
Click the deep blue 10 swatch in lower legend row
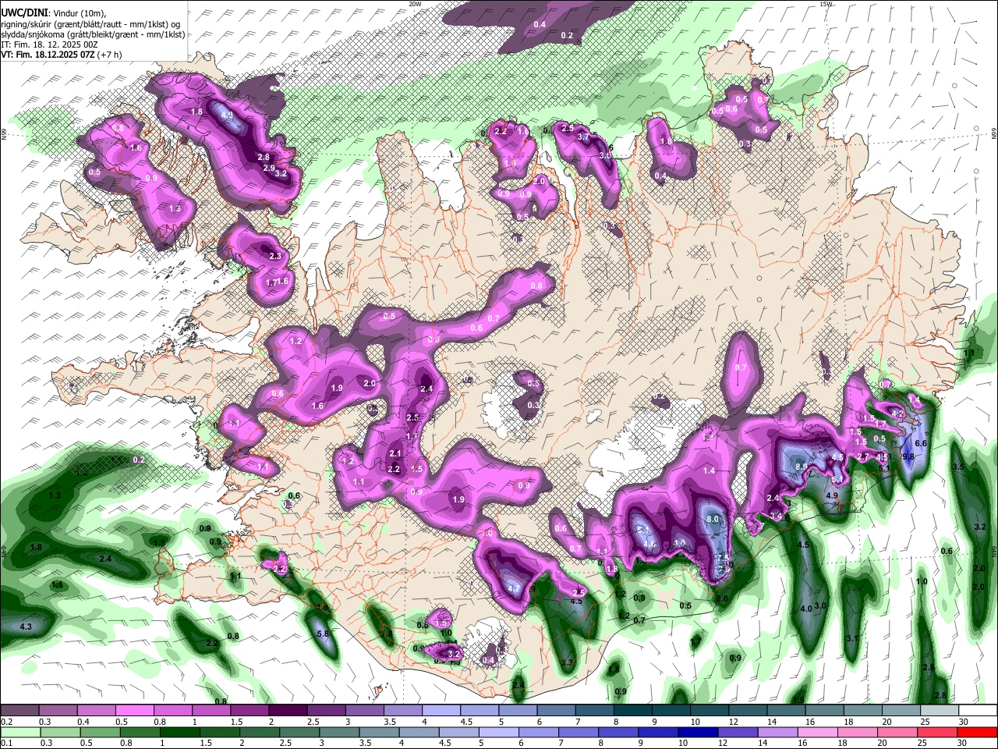click(x=698, y=732)
